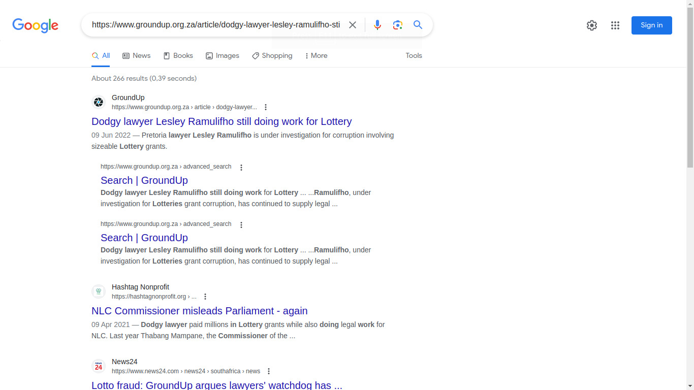Go to Google homepage via logo
This screenshot has height=390, width=694.
click(36, 25)
